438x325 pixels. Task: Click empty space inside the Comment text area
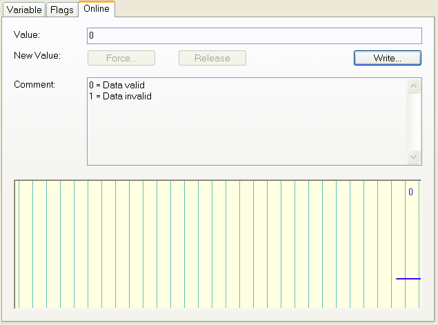[247, 131]
